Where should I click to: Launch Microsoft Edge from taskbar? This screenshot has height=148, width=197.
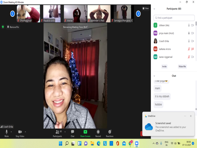[98, 143]
